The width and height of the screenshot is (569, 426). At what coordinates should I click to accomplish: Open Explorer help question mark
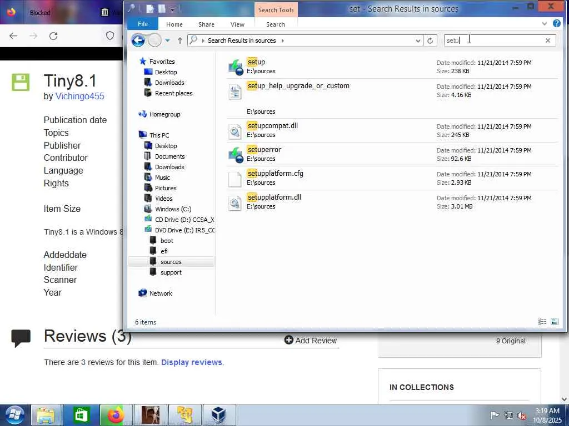pos(556,23)
